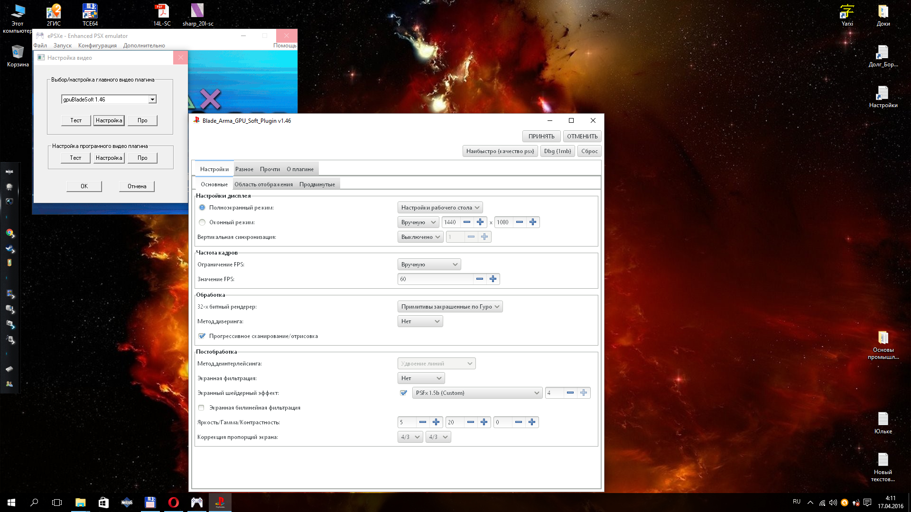Open the Настройки рабочего стола dropdown
The image size is (911, 512).
point(440,208)
